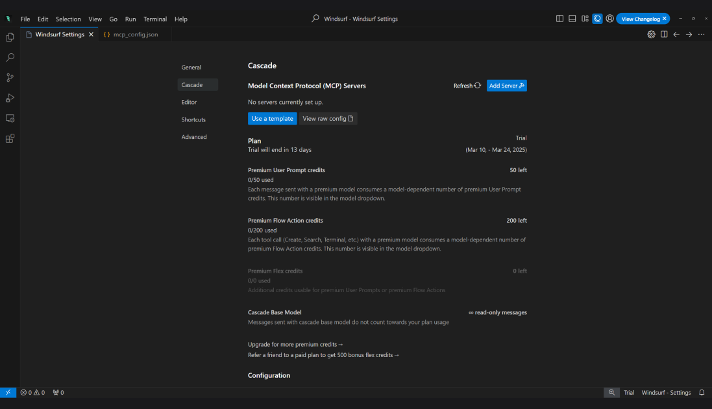
Task: Click the Add Server button
Action: coord(507,86)
